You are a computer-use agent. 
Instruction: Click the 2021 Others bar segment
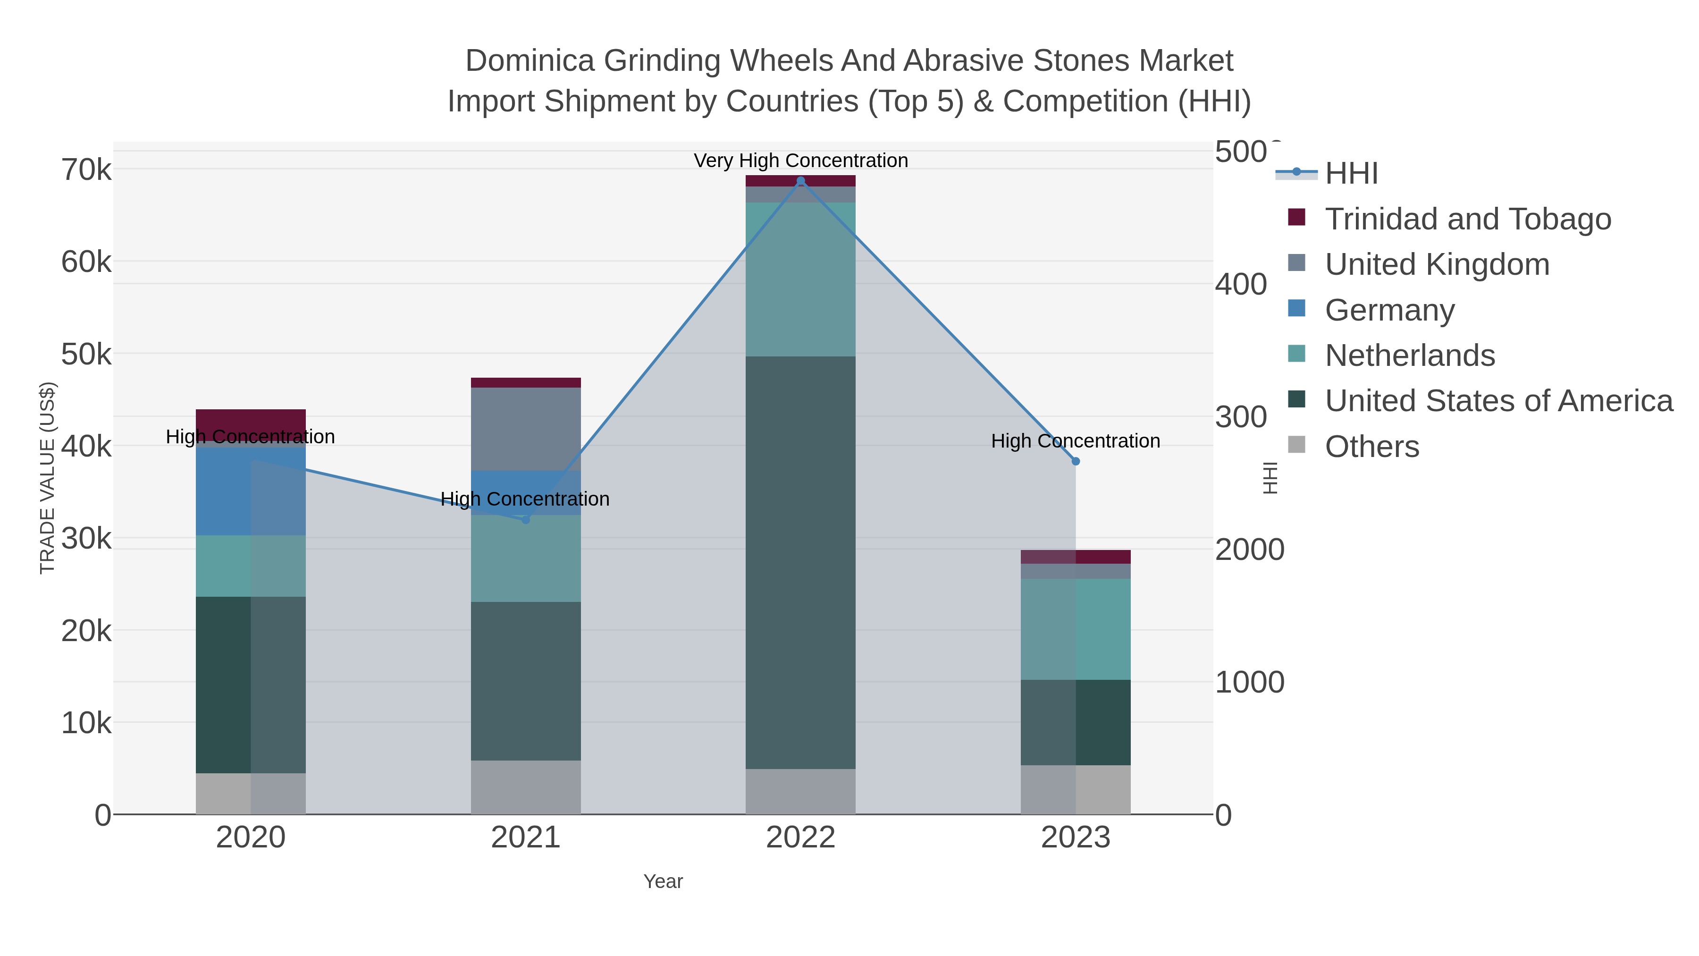click(526, 788)
